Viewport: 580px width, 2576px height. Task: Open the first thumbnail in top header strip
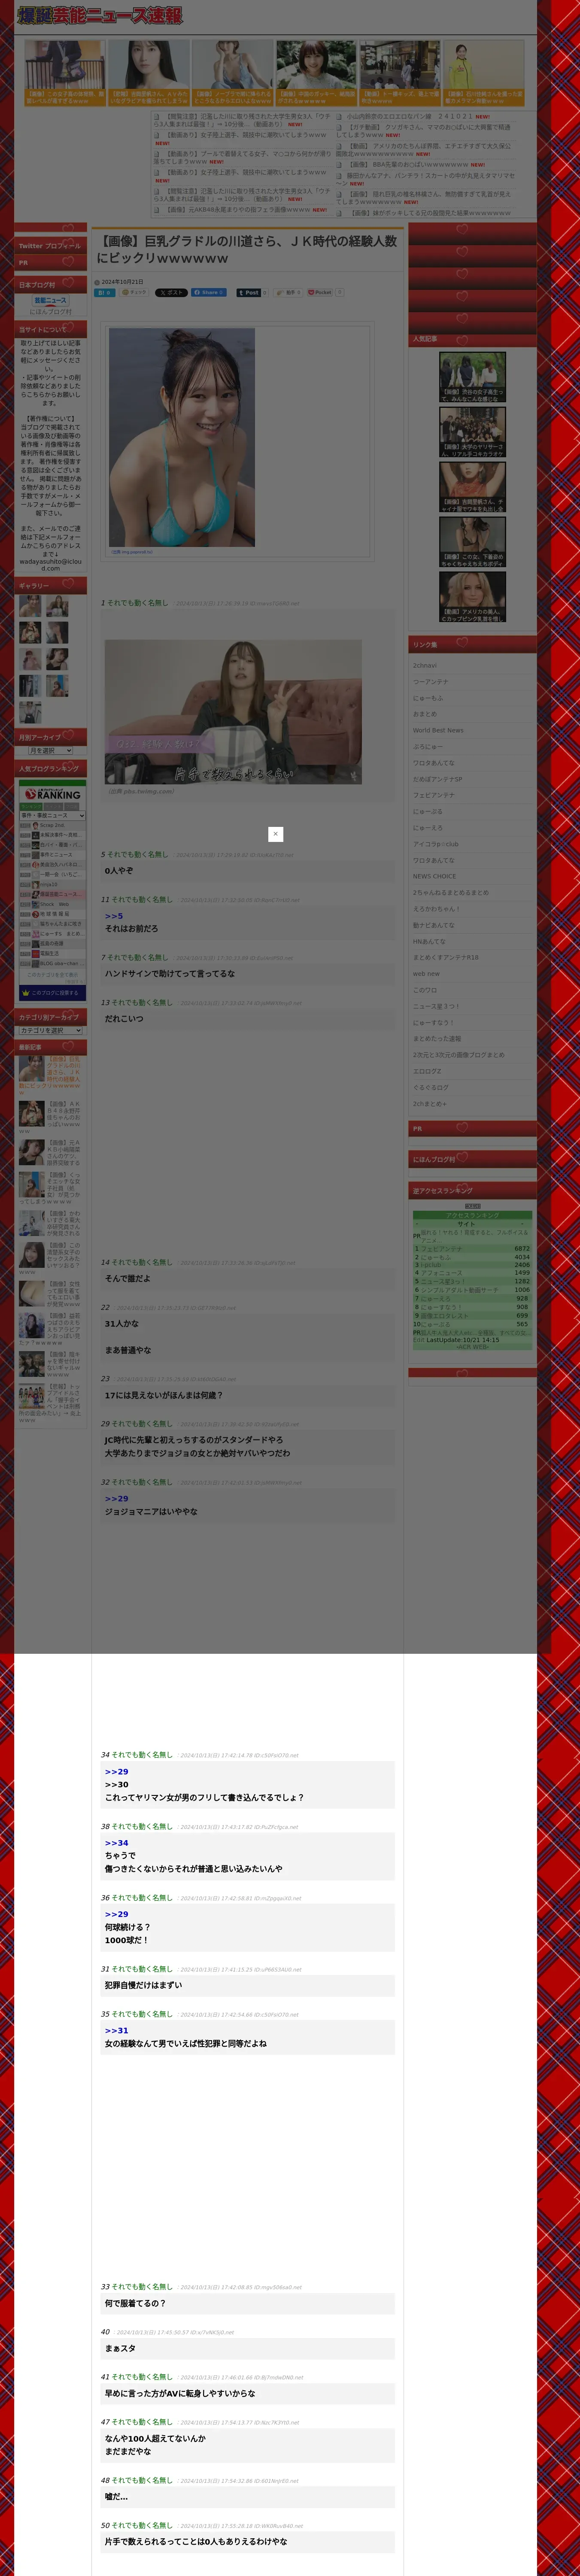pos(65,73)
